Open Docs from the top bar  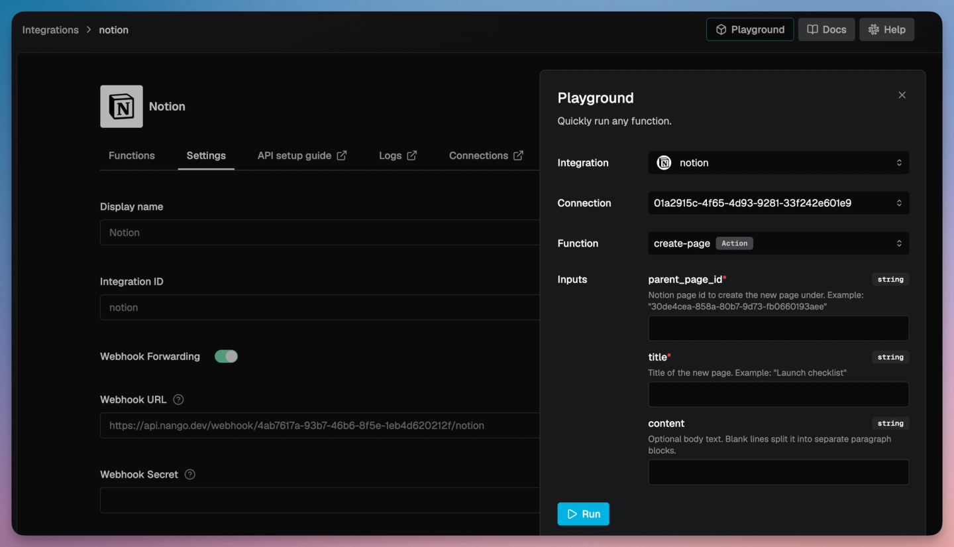826,30
